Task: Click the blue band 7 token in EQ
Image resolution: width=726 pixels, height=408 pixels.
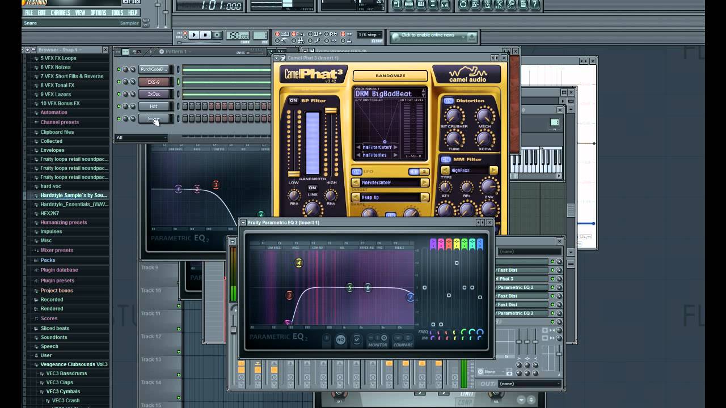Action: pyautogui.click(x=480, y=244)
